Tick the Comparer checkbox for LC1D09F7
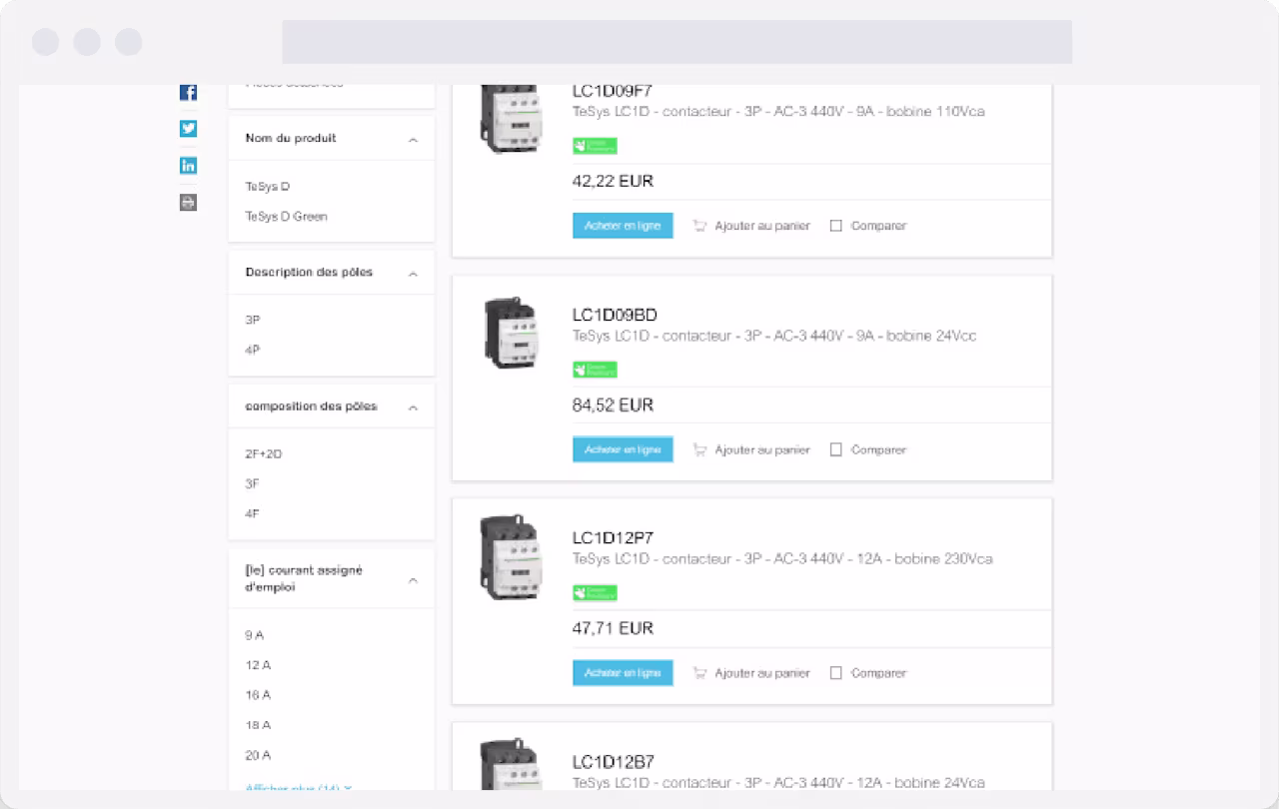Image resolution: width=1279 pixels, height=809 pixels. pos(836,226)
